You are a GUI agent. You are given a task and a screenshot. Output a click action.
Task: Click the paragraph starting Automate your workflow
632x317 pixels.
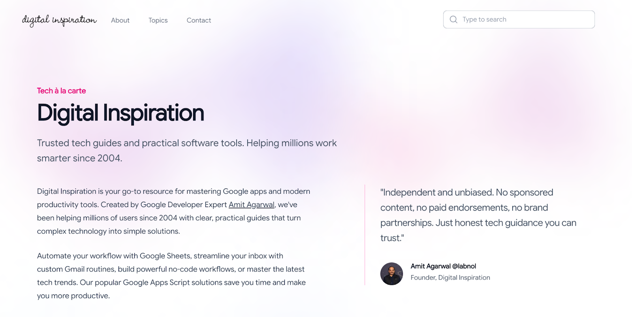pyautogui.click(x=160, y=256)
